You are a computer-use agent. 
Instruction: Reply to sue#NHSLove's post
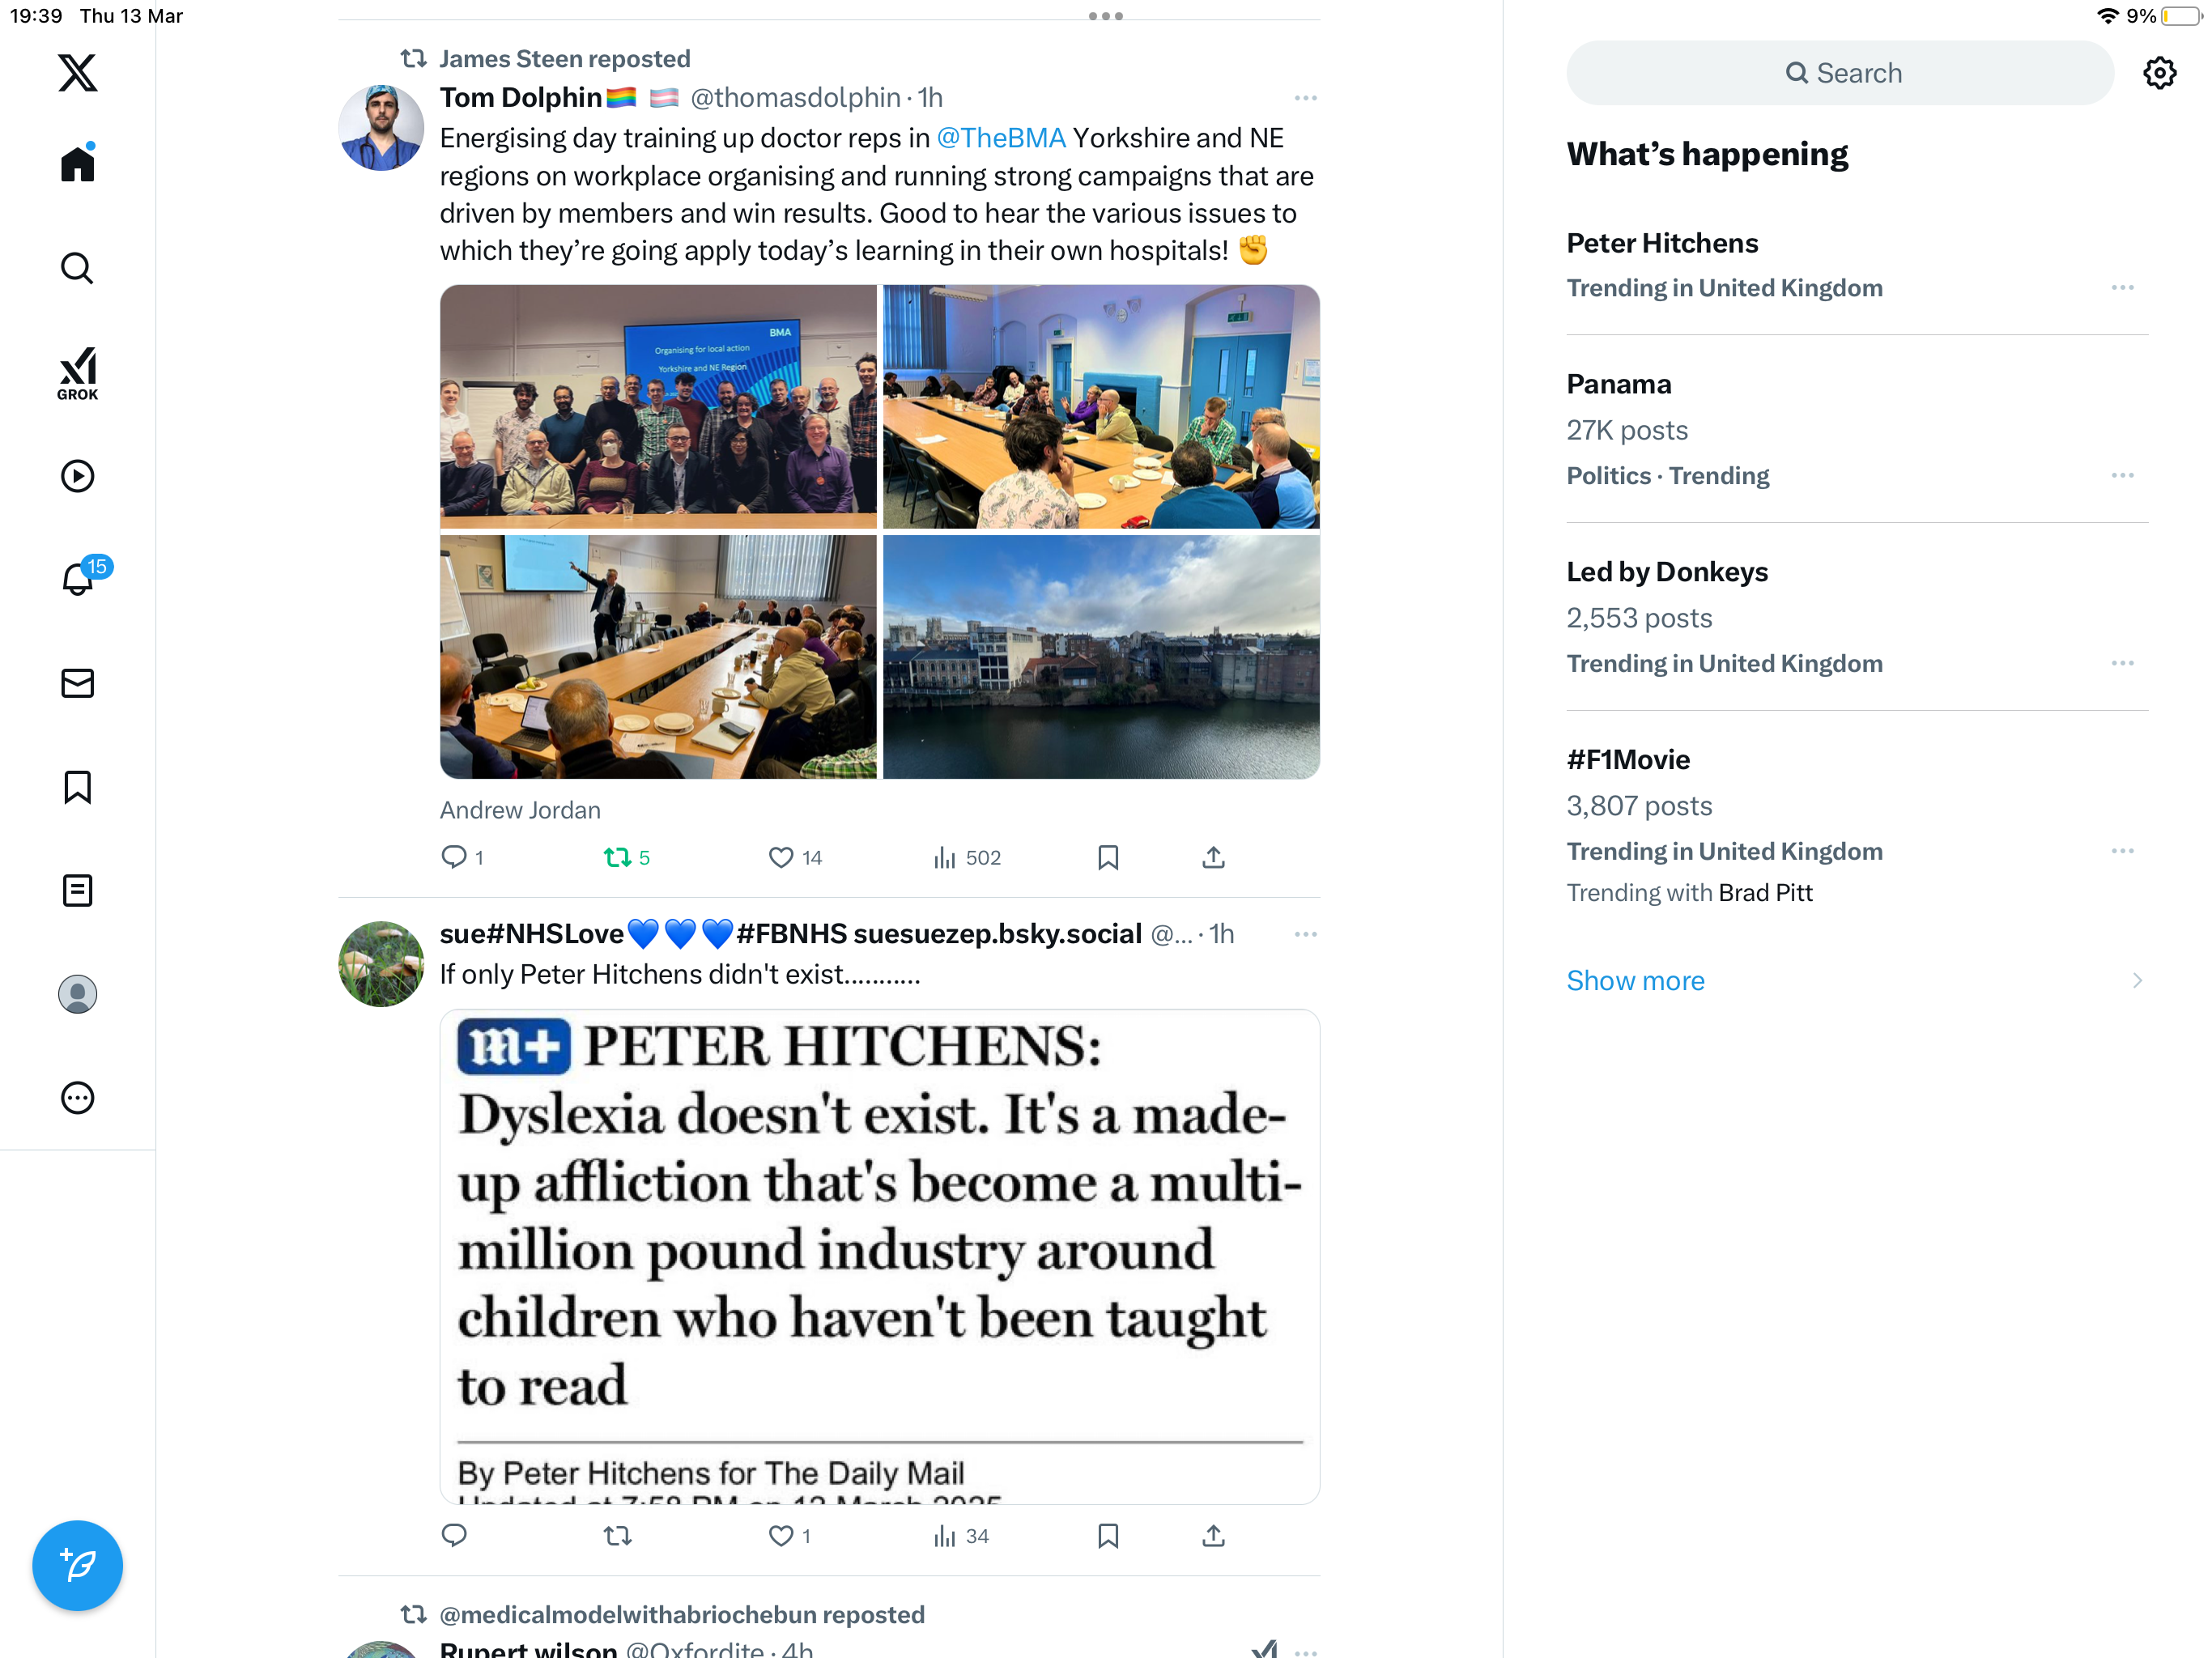pos(454,1535)
